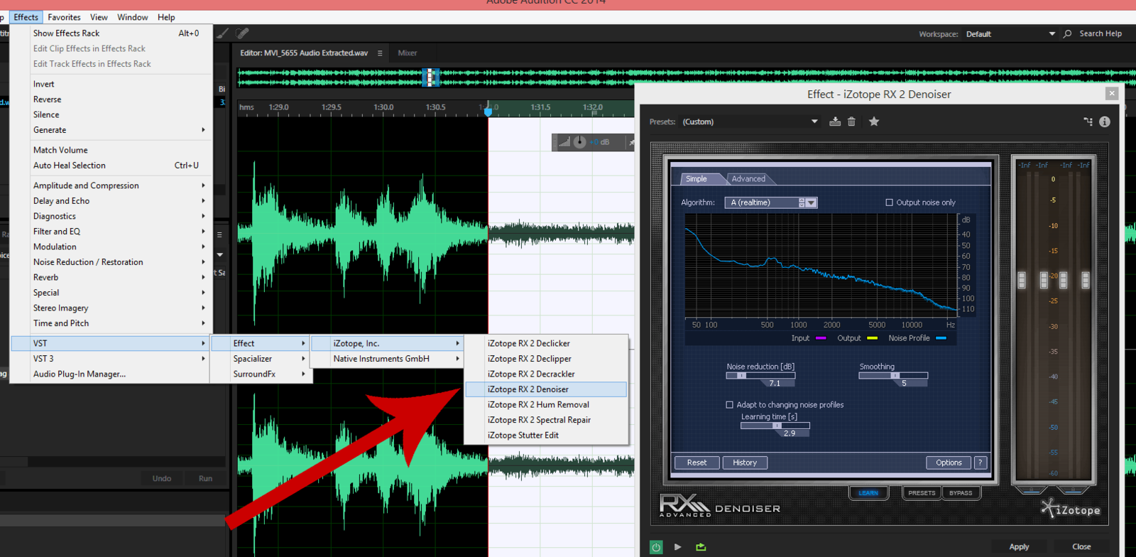Enable Output noise only checkbox
Image resolution: width=1136 pixels, height=557 pixels.
pos(889,202)
